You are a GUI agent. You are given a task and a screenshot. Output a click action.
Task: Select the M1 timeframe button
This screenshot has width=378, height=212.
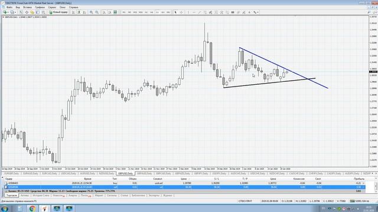[x=124, y=12]
